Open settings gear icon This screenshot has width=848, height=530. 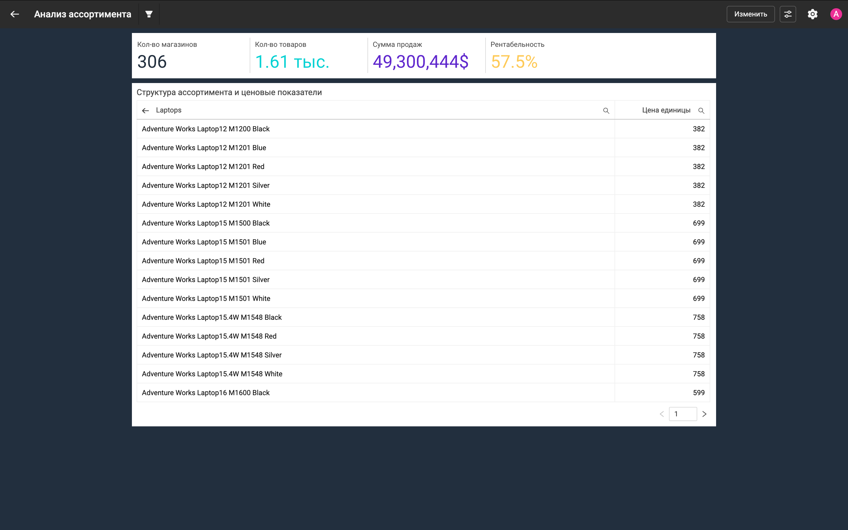tap(813, 14)
